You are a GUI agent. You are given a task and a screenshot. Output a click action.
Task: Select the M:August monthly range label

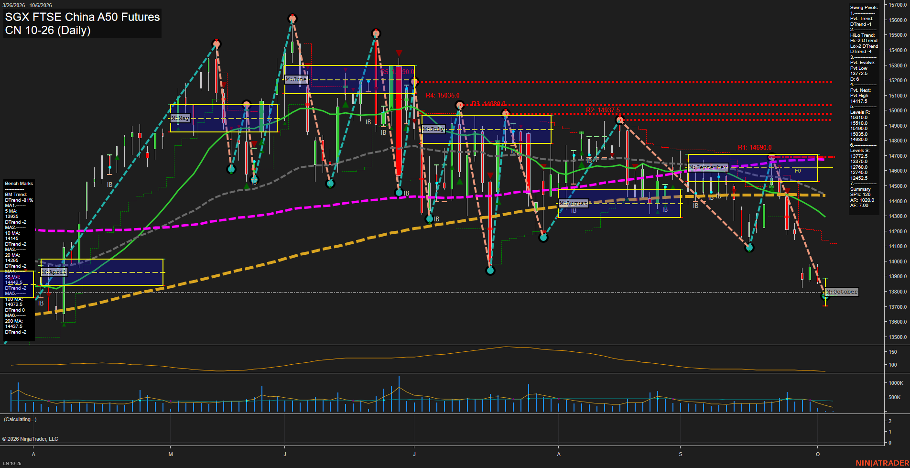[574, 203]
